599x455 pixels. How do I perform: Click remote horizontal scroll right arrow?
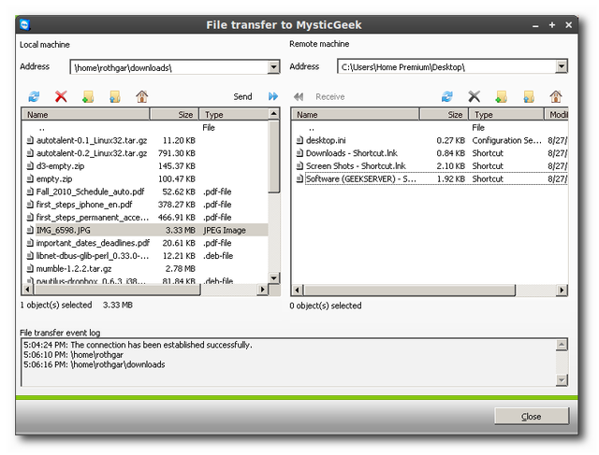pos(562,291)
